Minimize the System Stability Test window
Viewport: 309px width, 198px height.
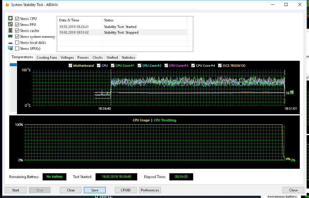(273, 4)
